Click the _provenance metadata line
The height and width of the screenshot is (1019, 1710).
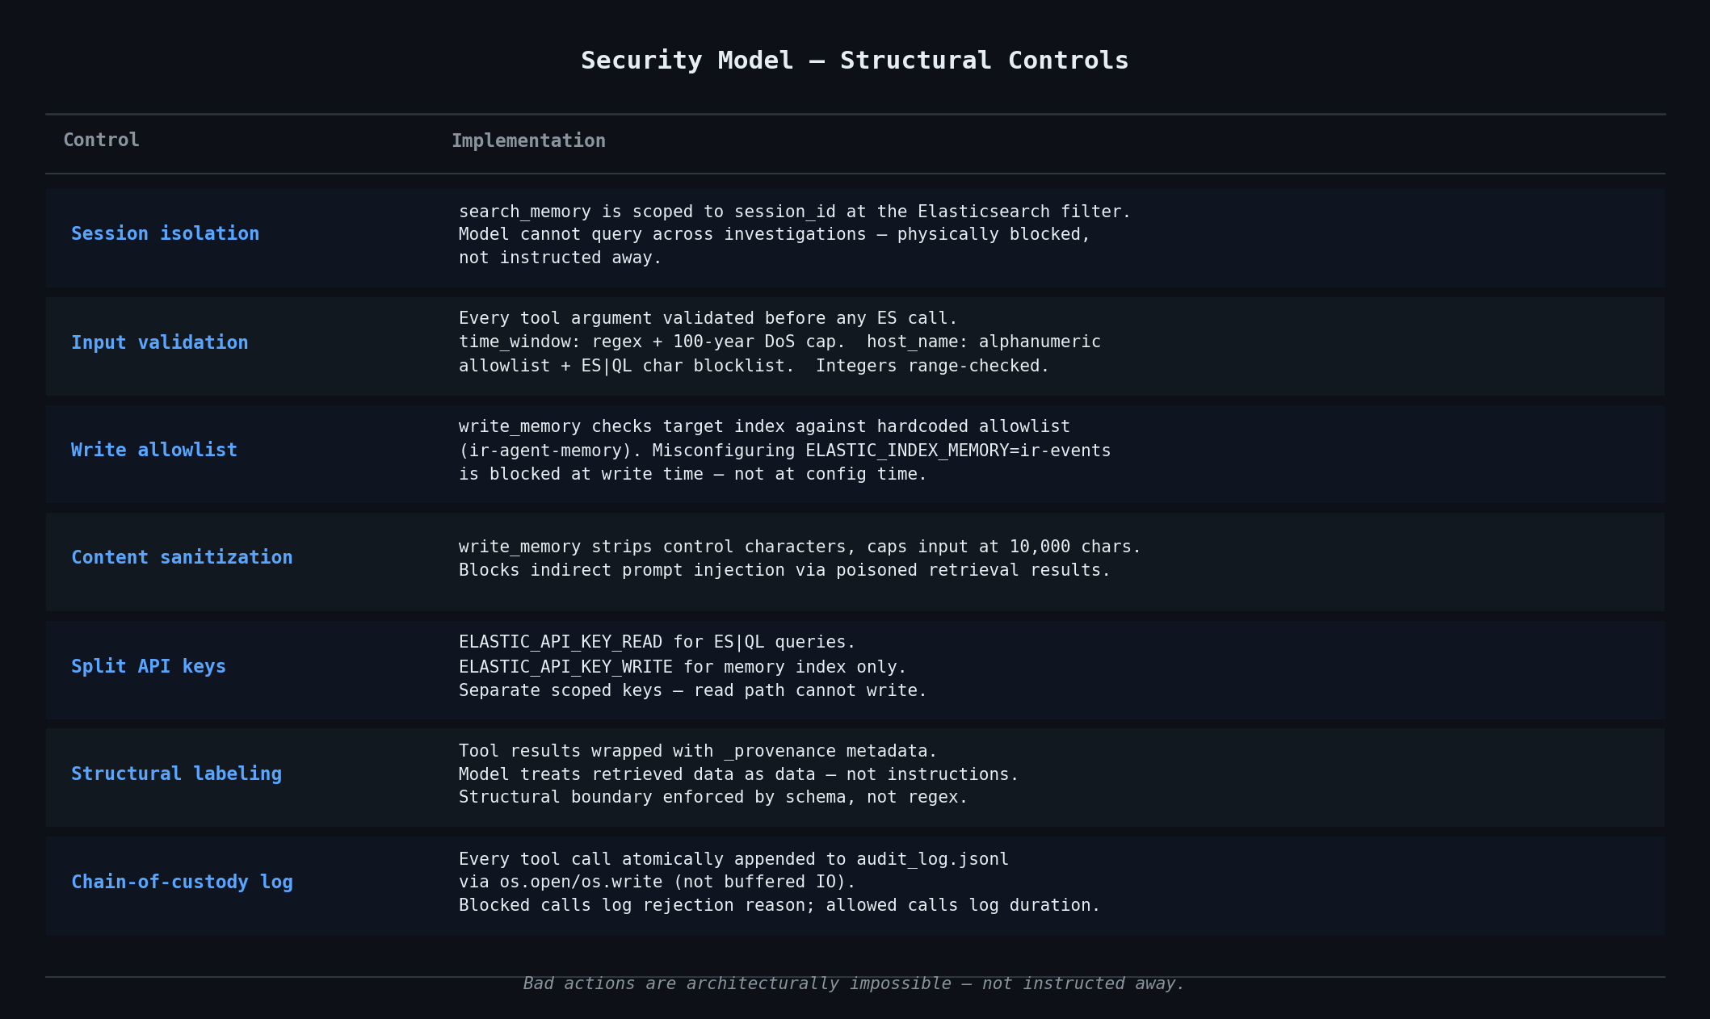[x=698, y=751]
